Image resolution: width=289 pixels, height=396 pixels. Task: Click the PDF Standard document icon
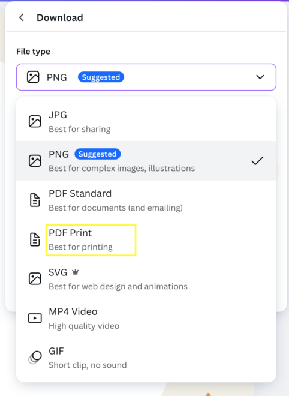[35, 200]
